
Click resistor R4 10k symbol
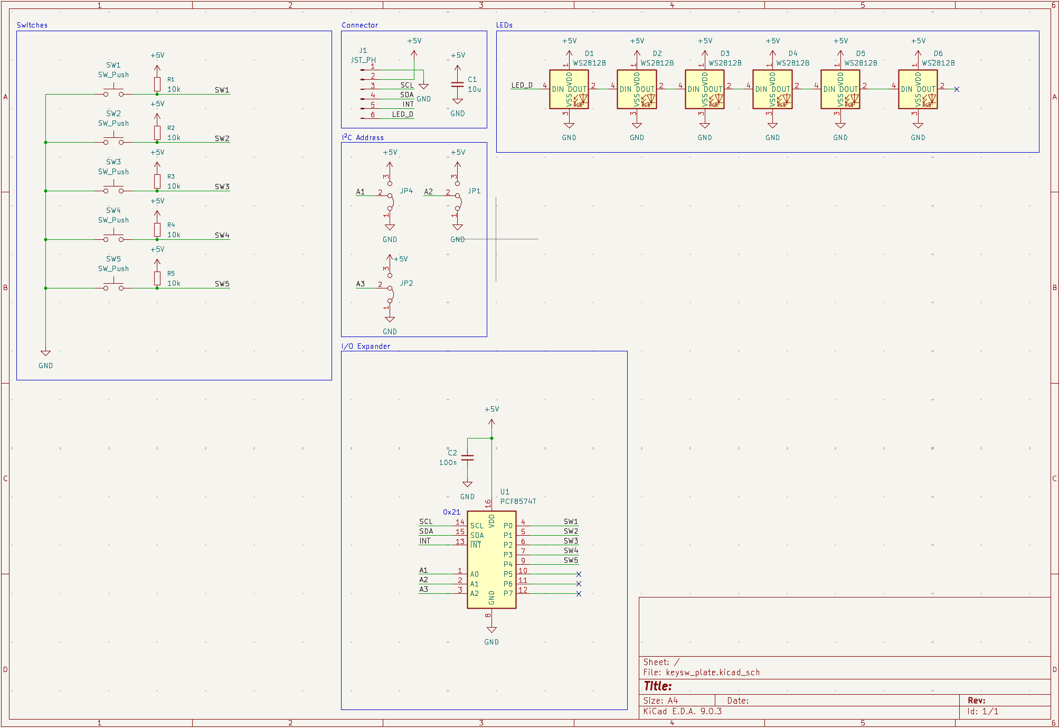pos(157,230)
